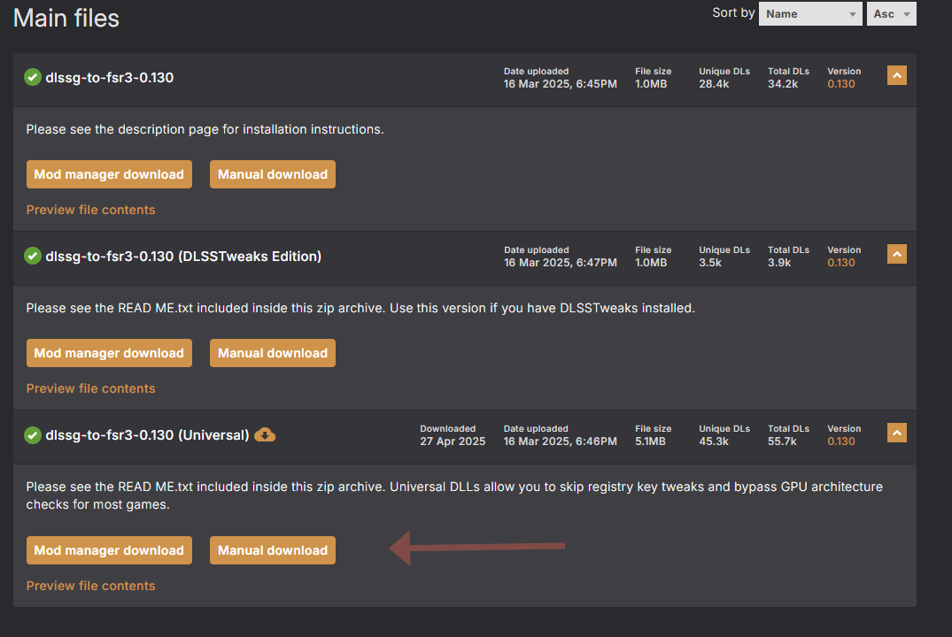This screenshot has width=952, height=637.
Task: Click green checkmark icon beside Universal file
Action: pos(32,435)
